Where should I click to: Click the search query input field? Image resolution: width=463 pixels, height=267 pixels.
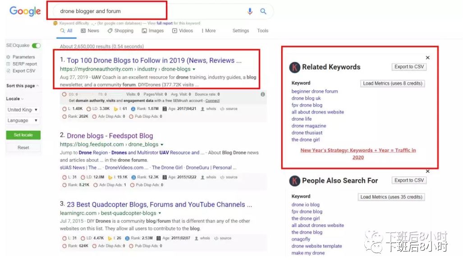149,11
